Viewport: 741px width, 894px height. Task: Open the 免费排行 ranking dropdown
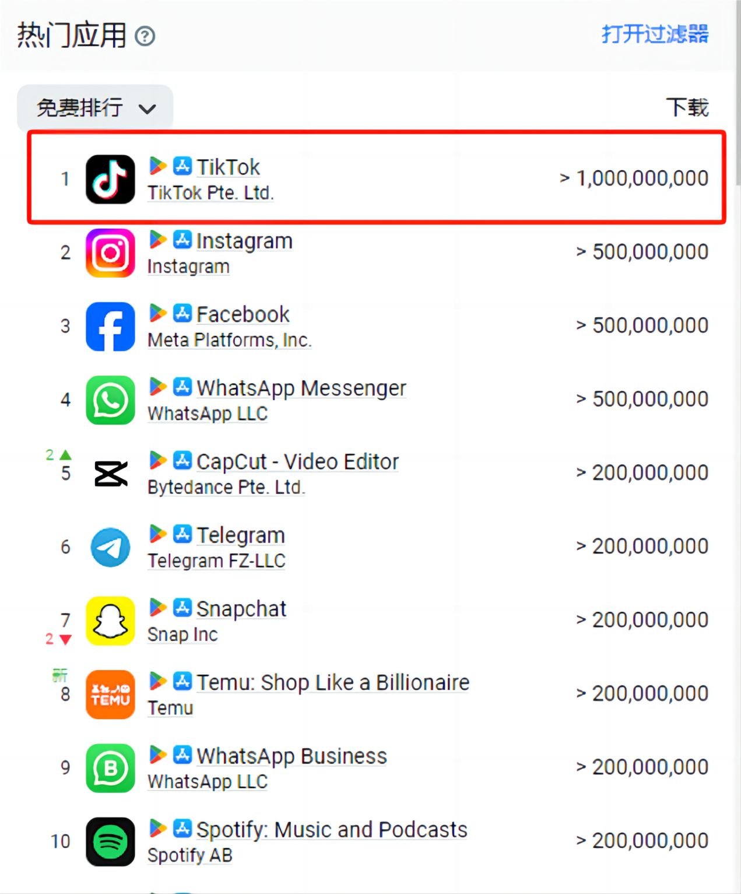pos(80,107)
